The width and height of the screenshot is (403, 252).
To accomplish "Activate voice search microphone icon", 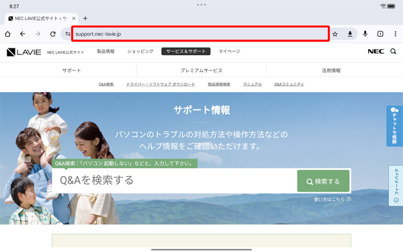I will point(365,34).
